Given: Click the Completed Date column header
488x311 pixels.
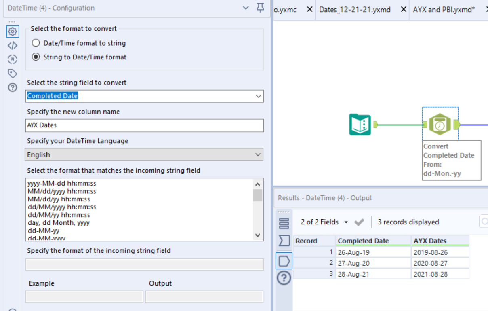Looking at the screenshot, I should [x=373, y=241].
